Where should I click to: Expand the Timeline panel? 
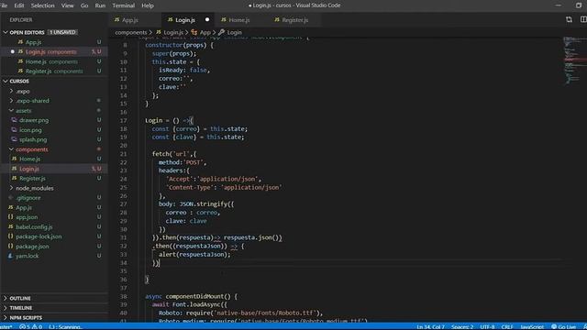click(21, 308)
